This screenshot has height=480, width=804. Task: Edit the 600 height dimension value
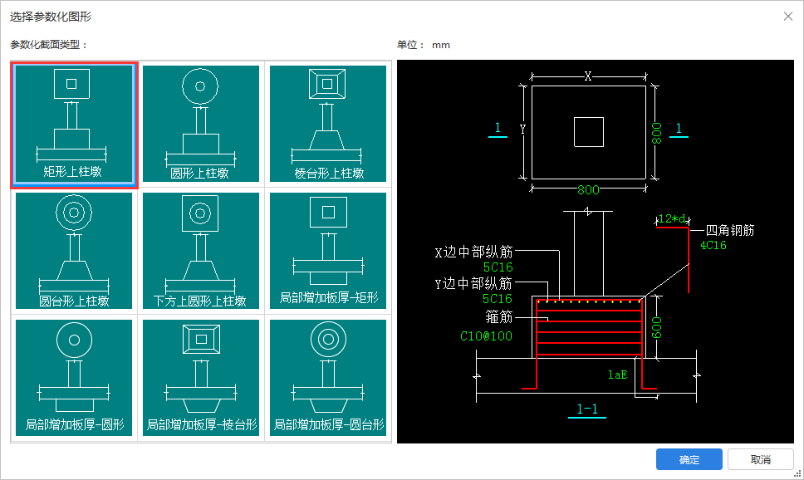(x=656, y=328)
